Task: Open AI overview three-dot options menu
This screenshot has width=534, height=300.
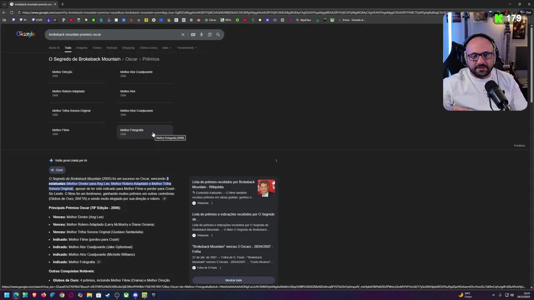Action: (276, 160)
